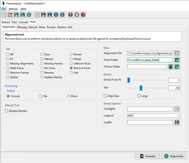The image size is (189, 163).
Task: Reload the task with the dark blue refresh icon
Action: pyautogui.click(x=62, y=15)
